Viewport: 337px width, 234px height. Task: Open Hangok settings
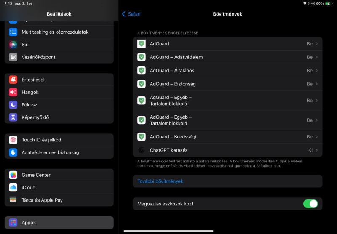click(59, 92)
